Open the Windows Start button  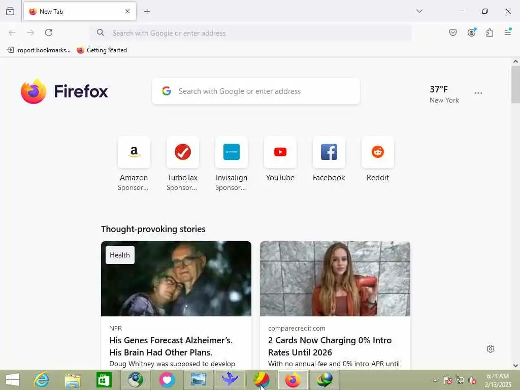[13, 380]
